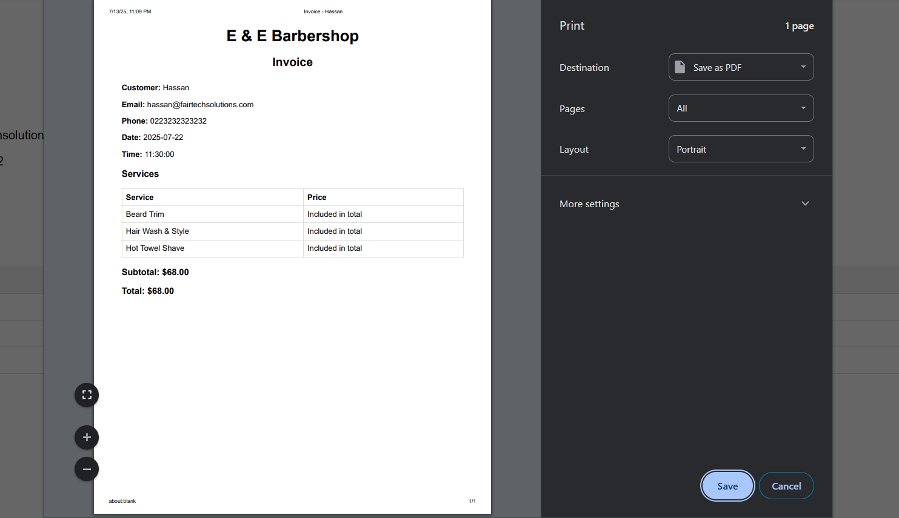The width and height of the screenshot is (899, 518).
Task: Click the E & E Barbershop title in preview
Action: point(292,36)
